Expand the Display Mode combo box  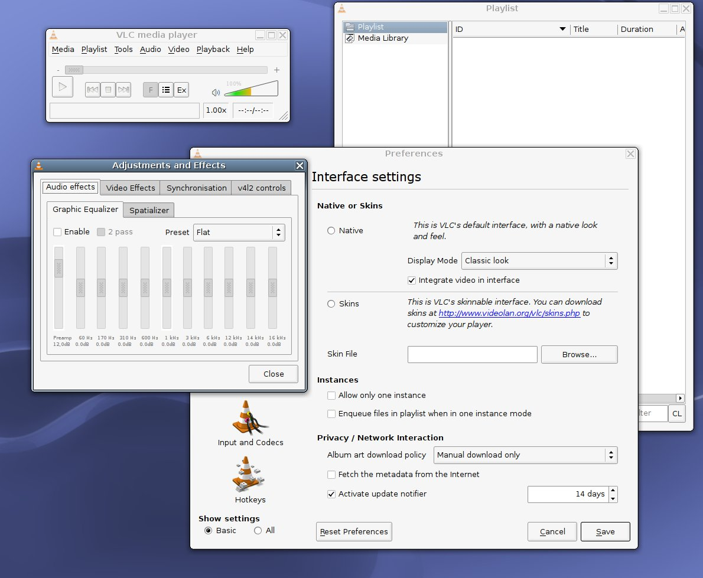click(539, 260)
